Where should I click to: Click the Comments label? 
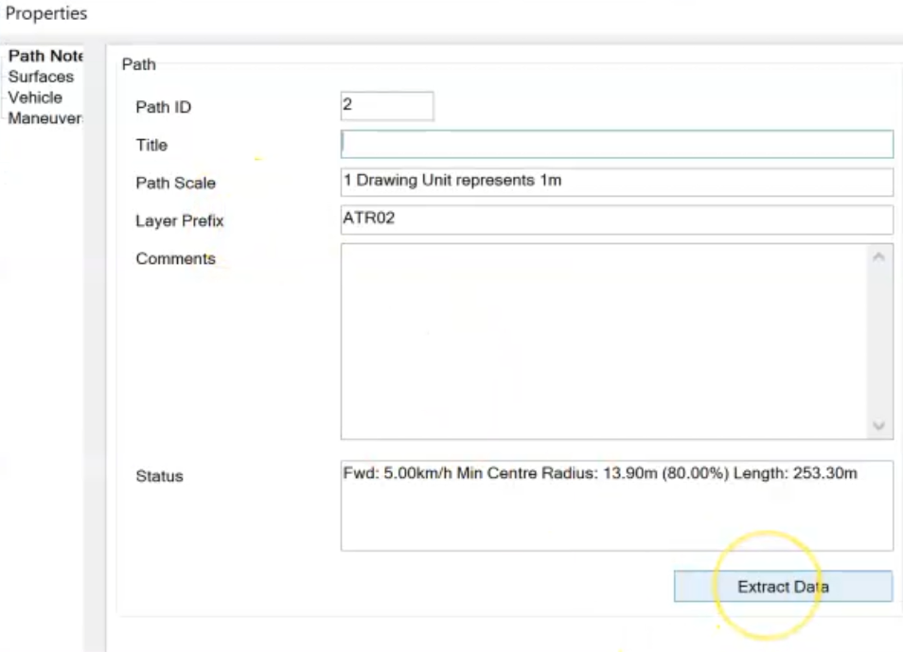[175, 259]
